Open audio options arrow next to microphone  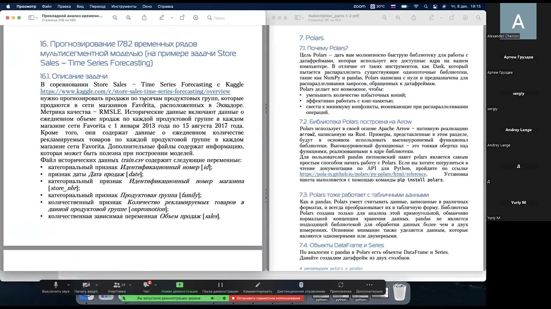pyautogui.click(x=68, y=285)
